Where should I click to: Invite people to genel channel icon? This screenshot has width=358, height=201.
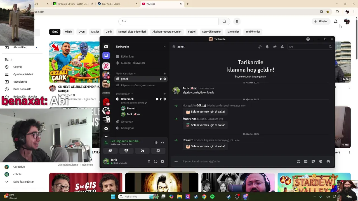pyautogui.click(x=161, y=79)
